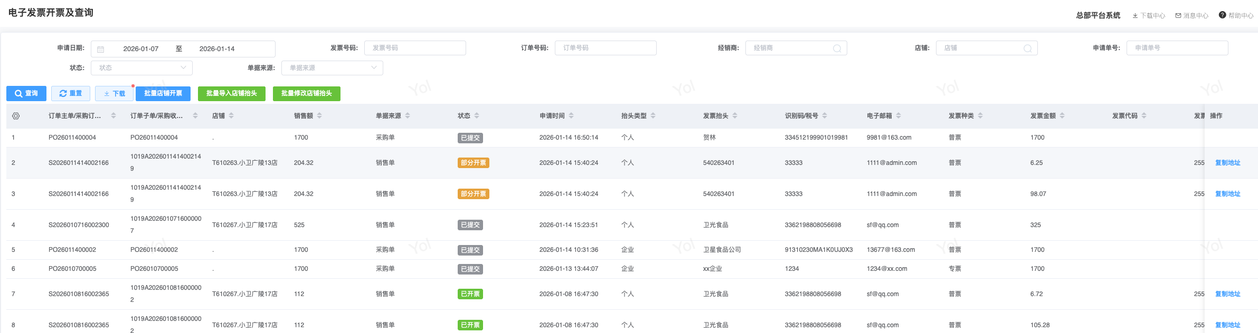The width and height of the screenshot is (1258, 333).
Task: Click the search icon in 经销商 field
Action: click(837, 48)
